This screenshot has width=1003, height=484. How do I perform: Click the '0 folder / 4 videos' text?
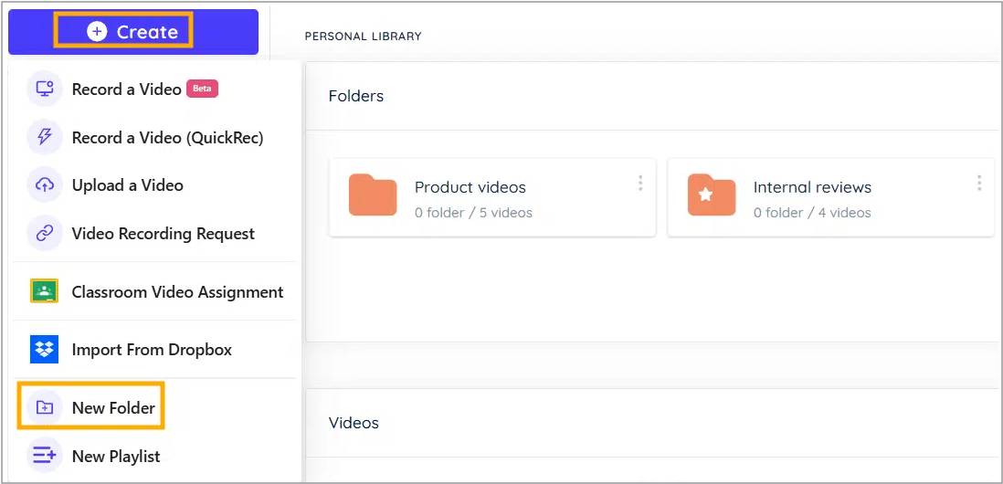click(x=812, y=212)
